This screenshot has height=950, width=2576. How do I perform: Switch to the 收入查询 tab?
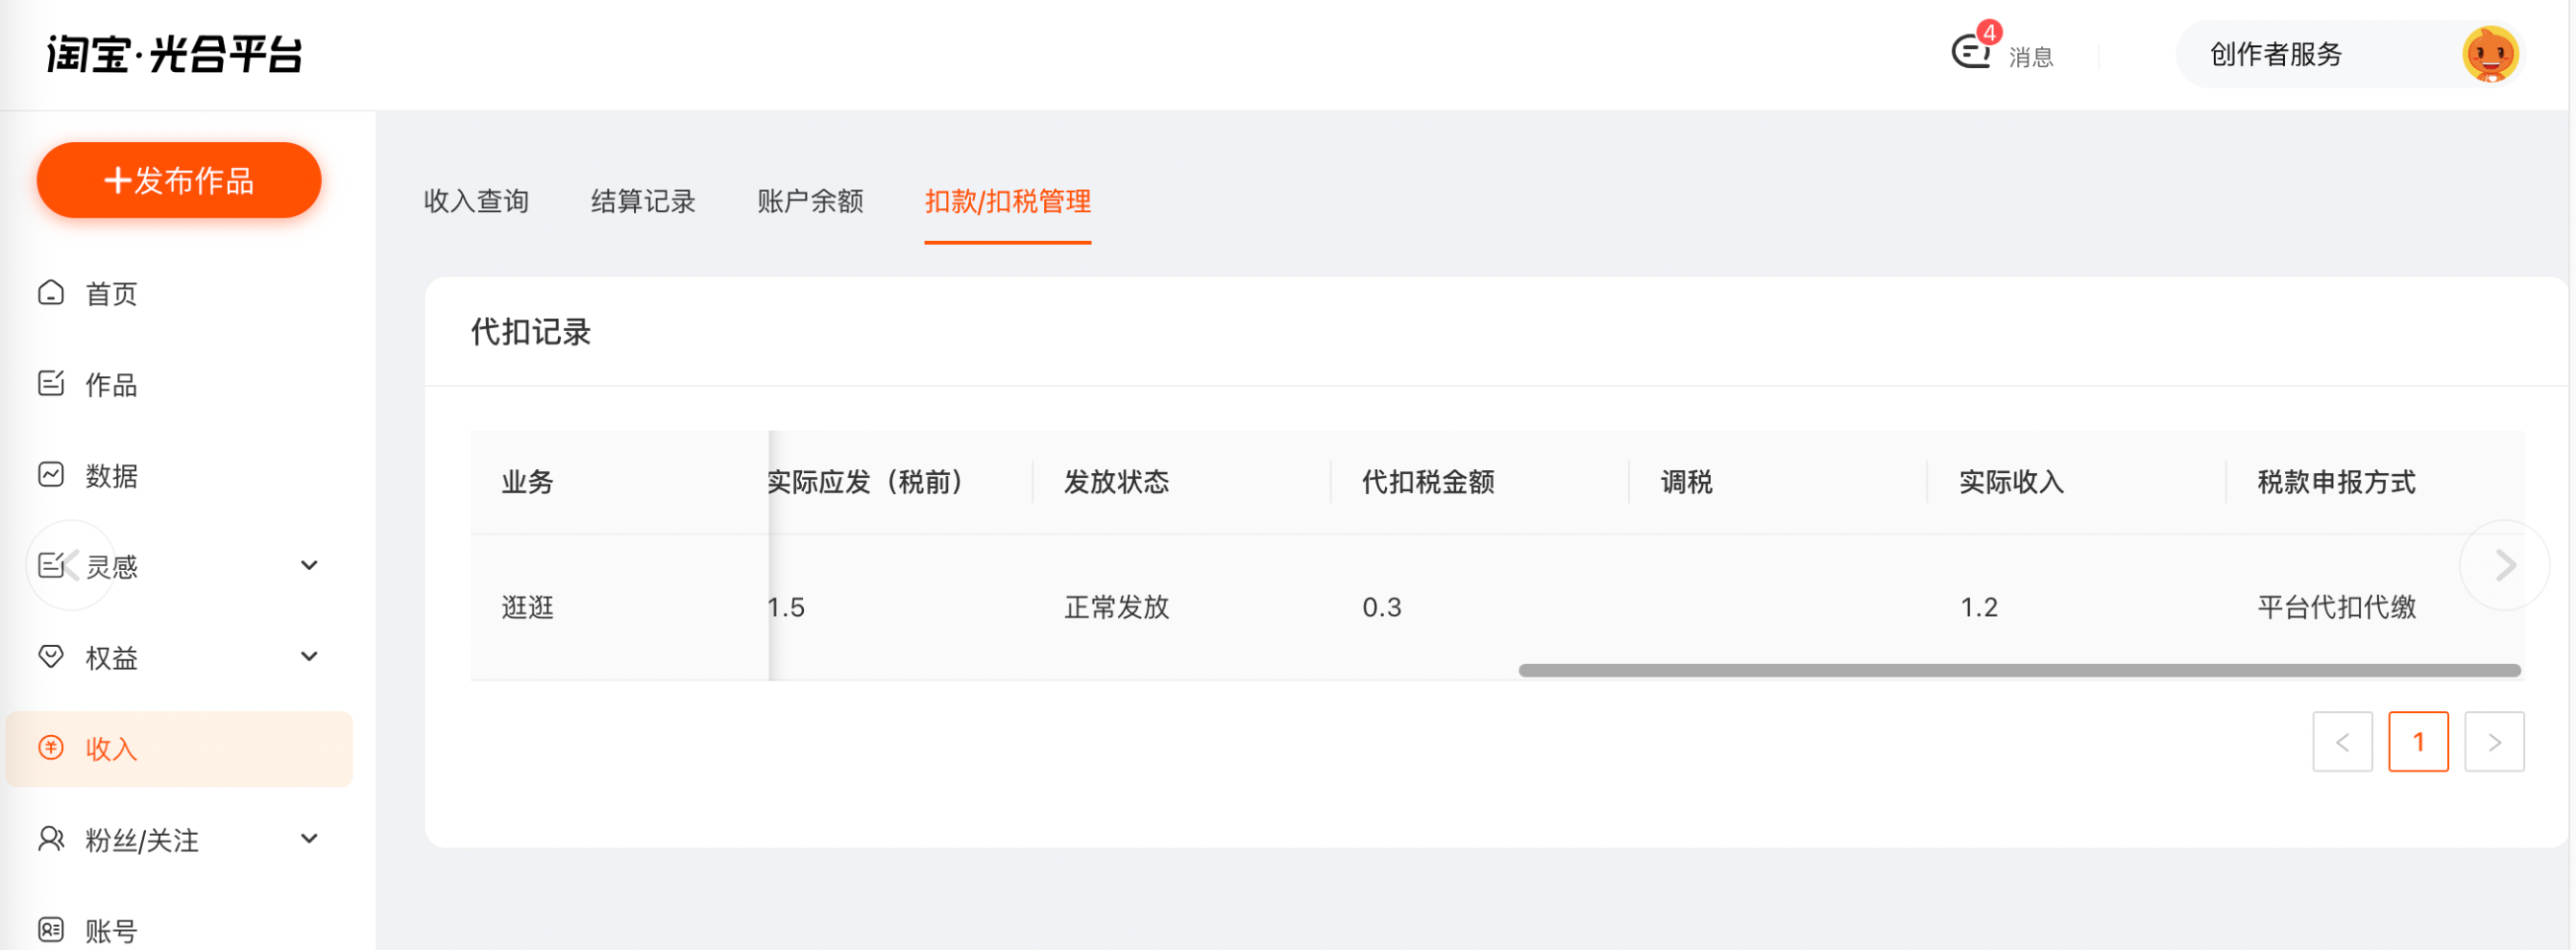pyautogui.click(x=476, y=201)
